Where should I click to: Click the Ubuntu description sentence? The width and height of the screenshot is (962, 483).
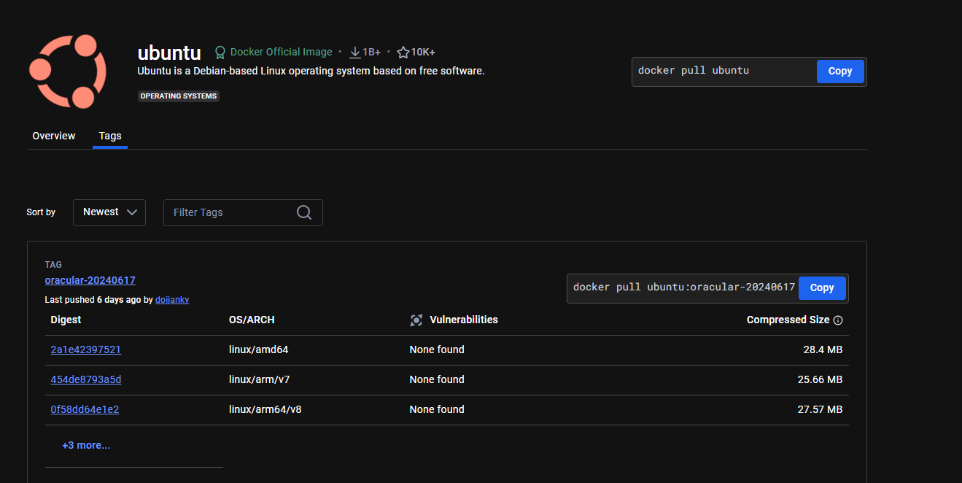311,71
